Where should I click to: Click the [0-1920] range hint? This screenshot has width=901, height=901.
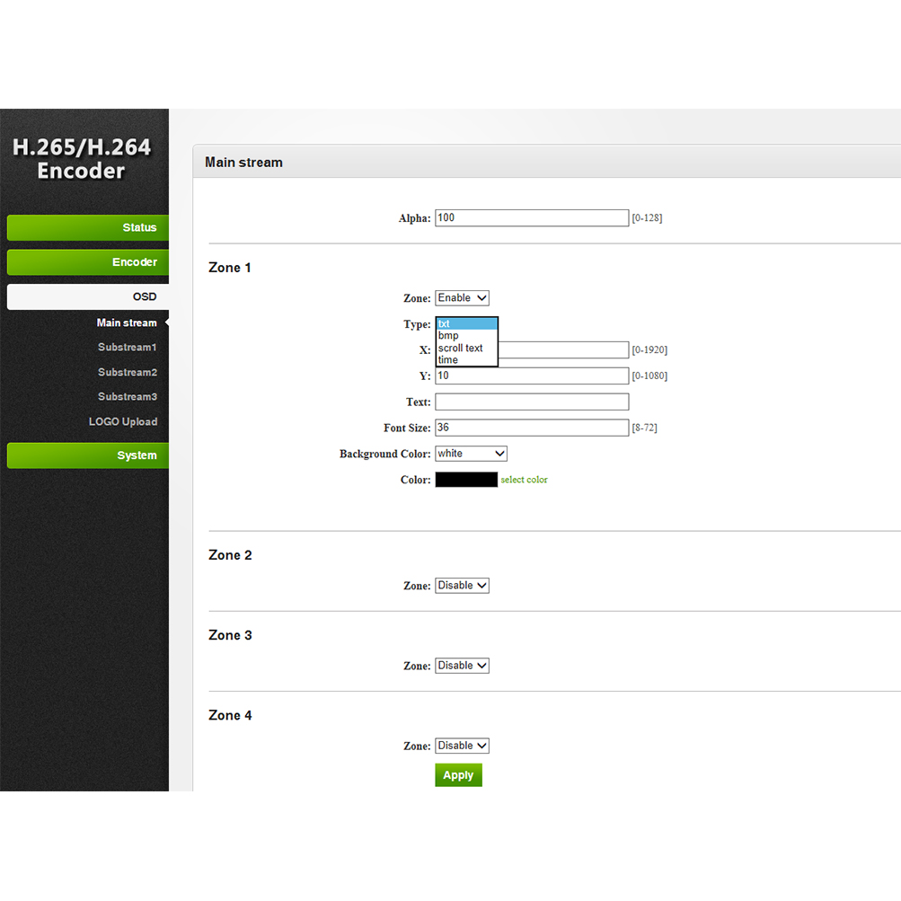[649, 349]
